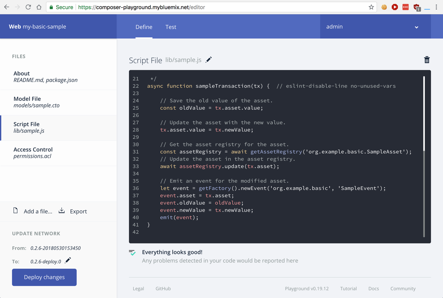The width and height of the screenshot is (443, 298).
Task: Open the Access Control permissions.acl file
Action: pos(59,153)
